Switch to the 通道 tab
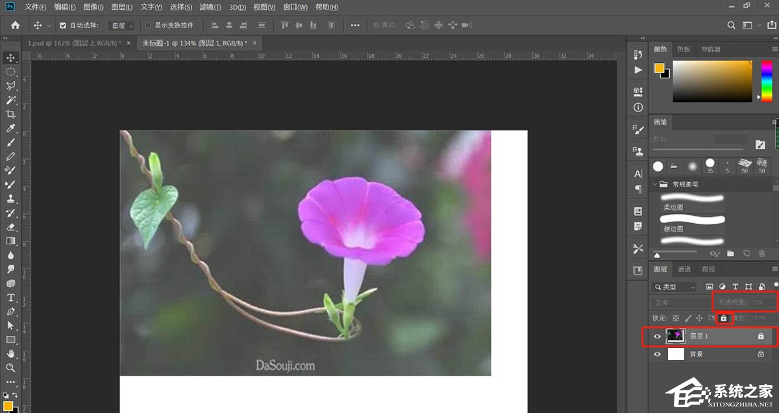This screenshot has height=413, width=779. click(684, 269)
